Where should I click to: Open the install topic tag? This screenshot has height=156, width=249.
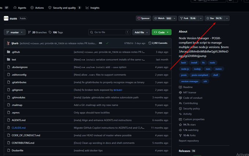click(194, 62)
